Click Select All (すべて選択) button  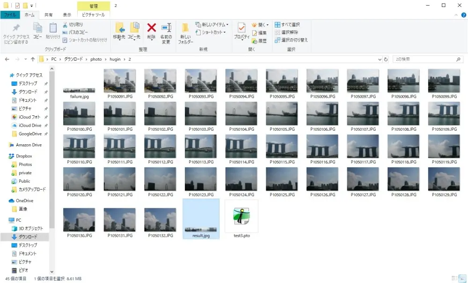[x=287, y=25]
